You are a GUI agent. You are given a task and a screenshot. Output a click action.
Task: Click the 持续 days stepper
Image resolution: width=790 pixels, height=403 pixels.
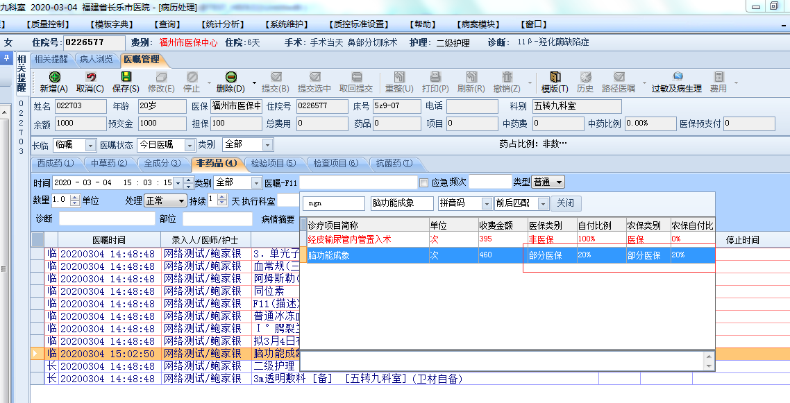pyautogui.click(x=222, y=200)
